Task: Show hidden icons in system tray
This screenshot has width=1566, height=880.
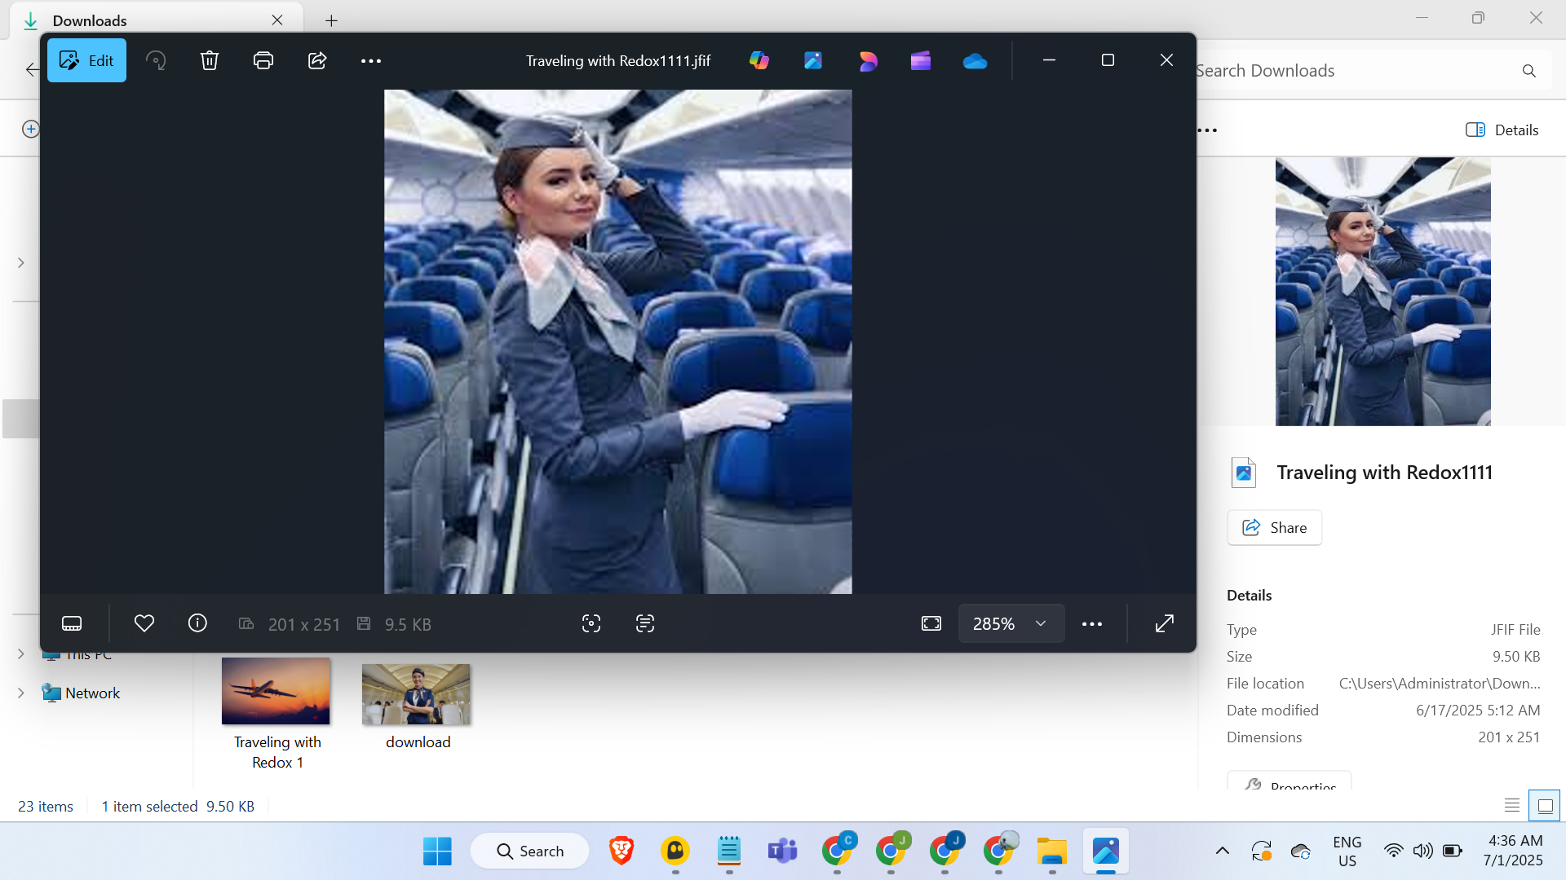Action: 1223,851
